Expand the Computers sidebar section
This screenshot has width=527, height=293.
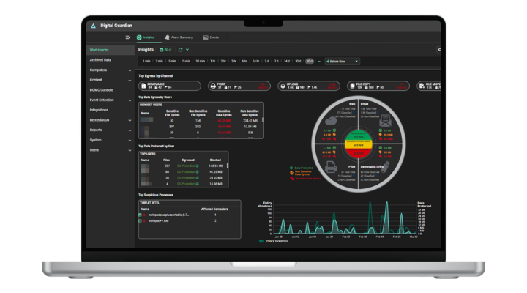[x=130, y=70]
